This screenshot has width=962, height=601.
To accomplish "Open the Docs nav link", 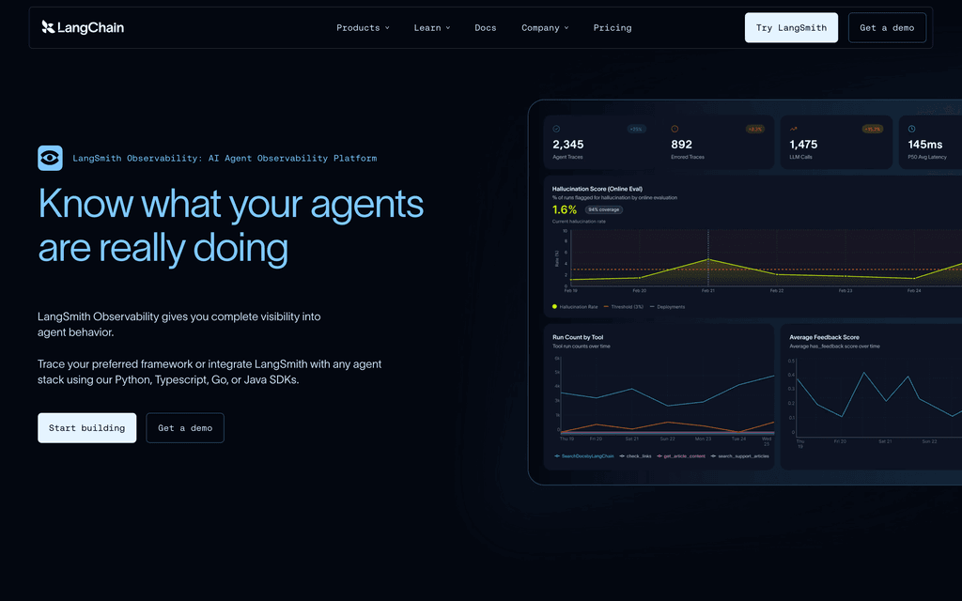I will (x=486, y=27).
